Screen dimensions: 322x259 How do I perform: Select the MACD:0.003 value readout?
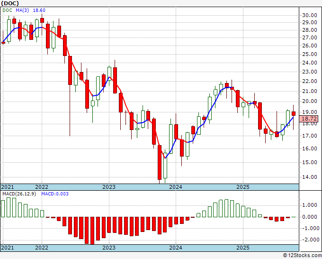55,194
